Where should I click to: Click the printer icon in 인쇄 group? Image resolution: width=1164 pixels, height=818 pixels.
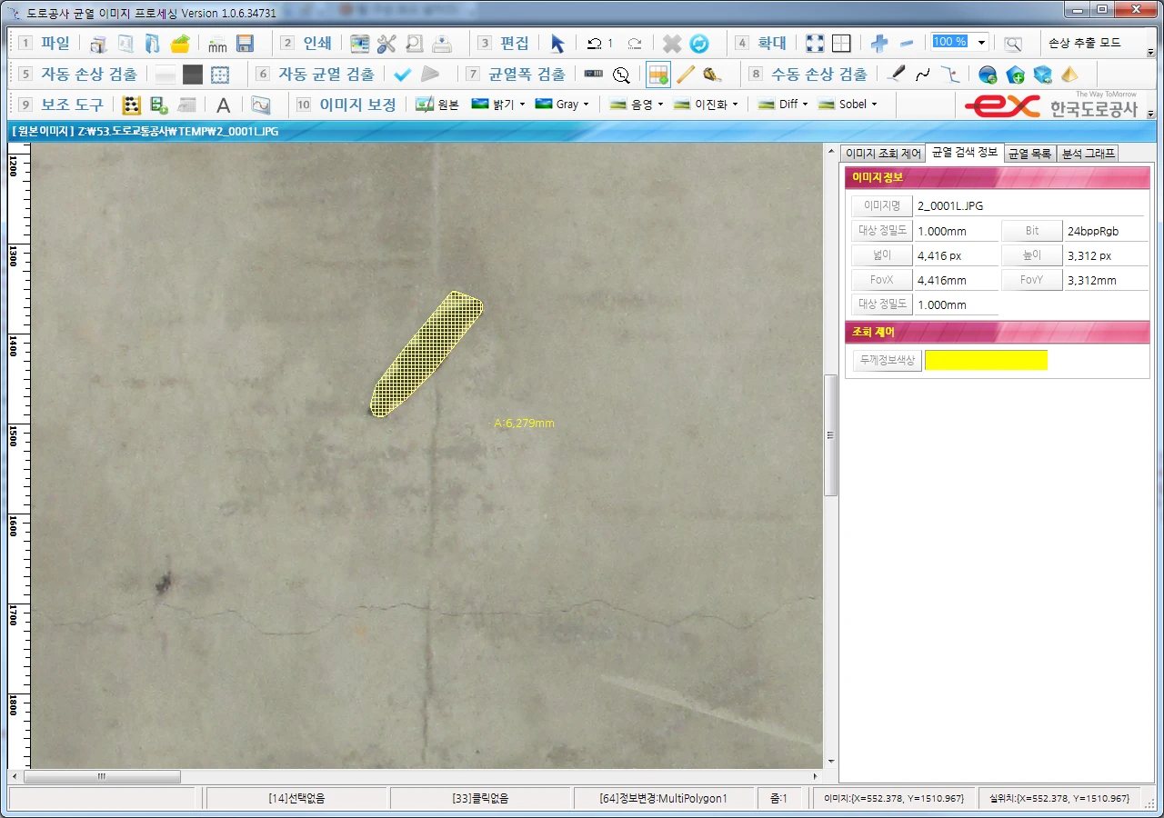tap(441, 44)
